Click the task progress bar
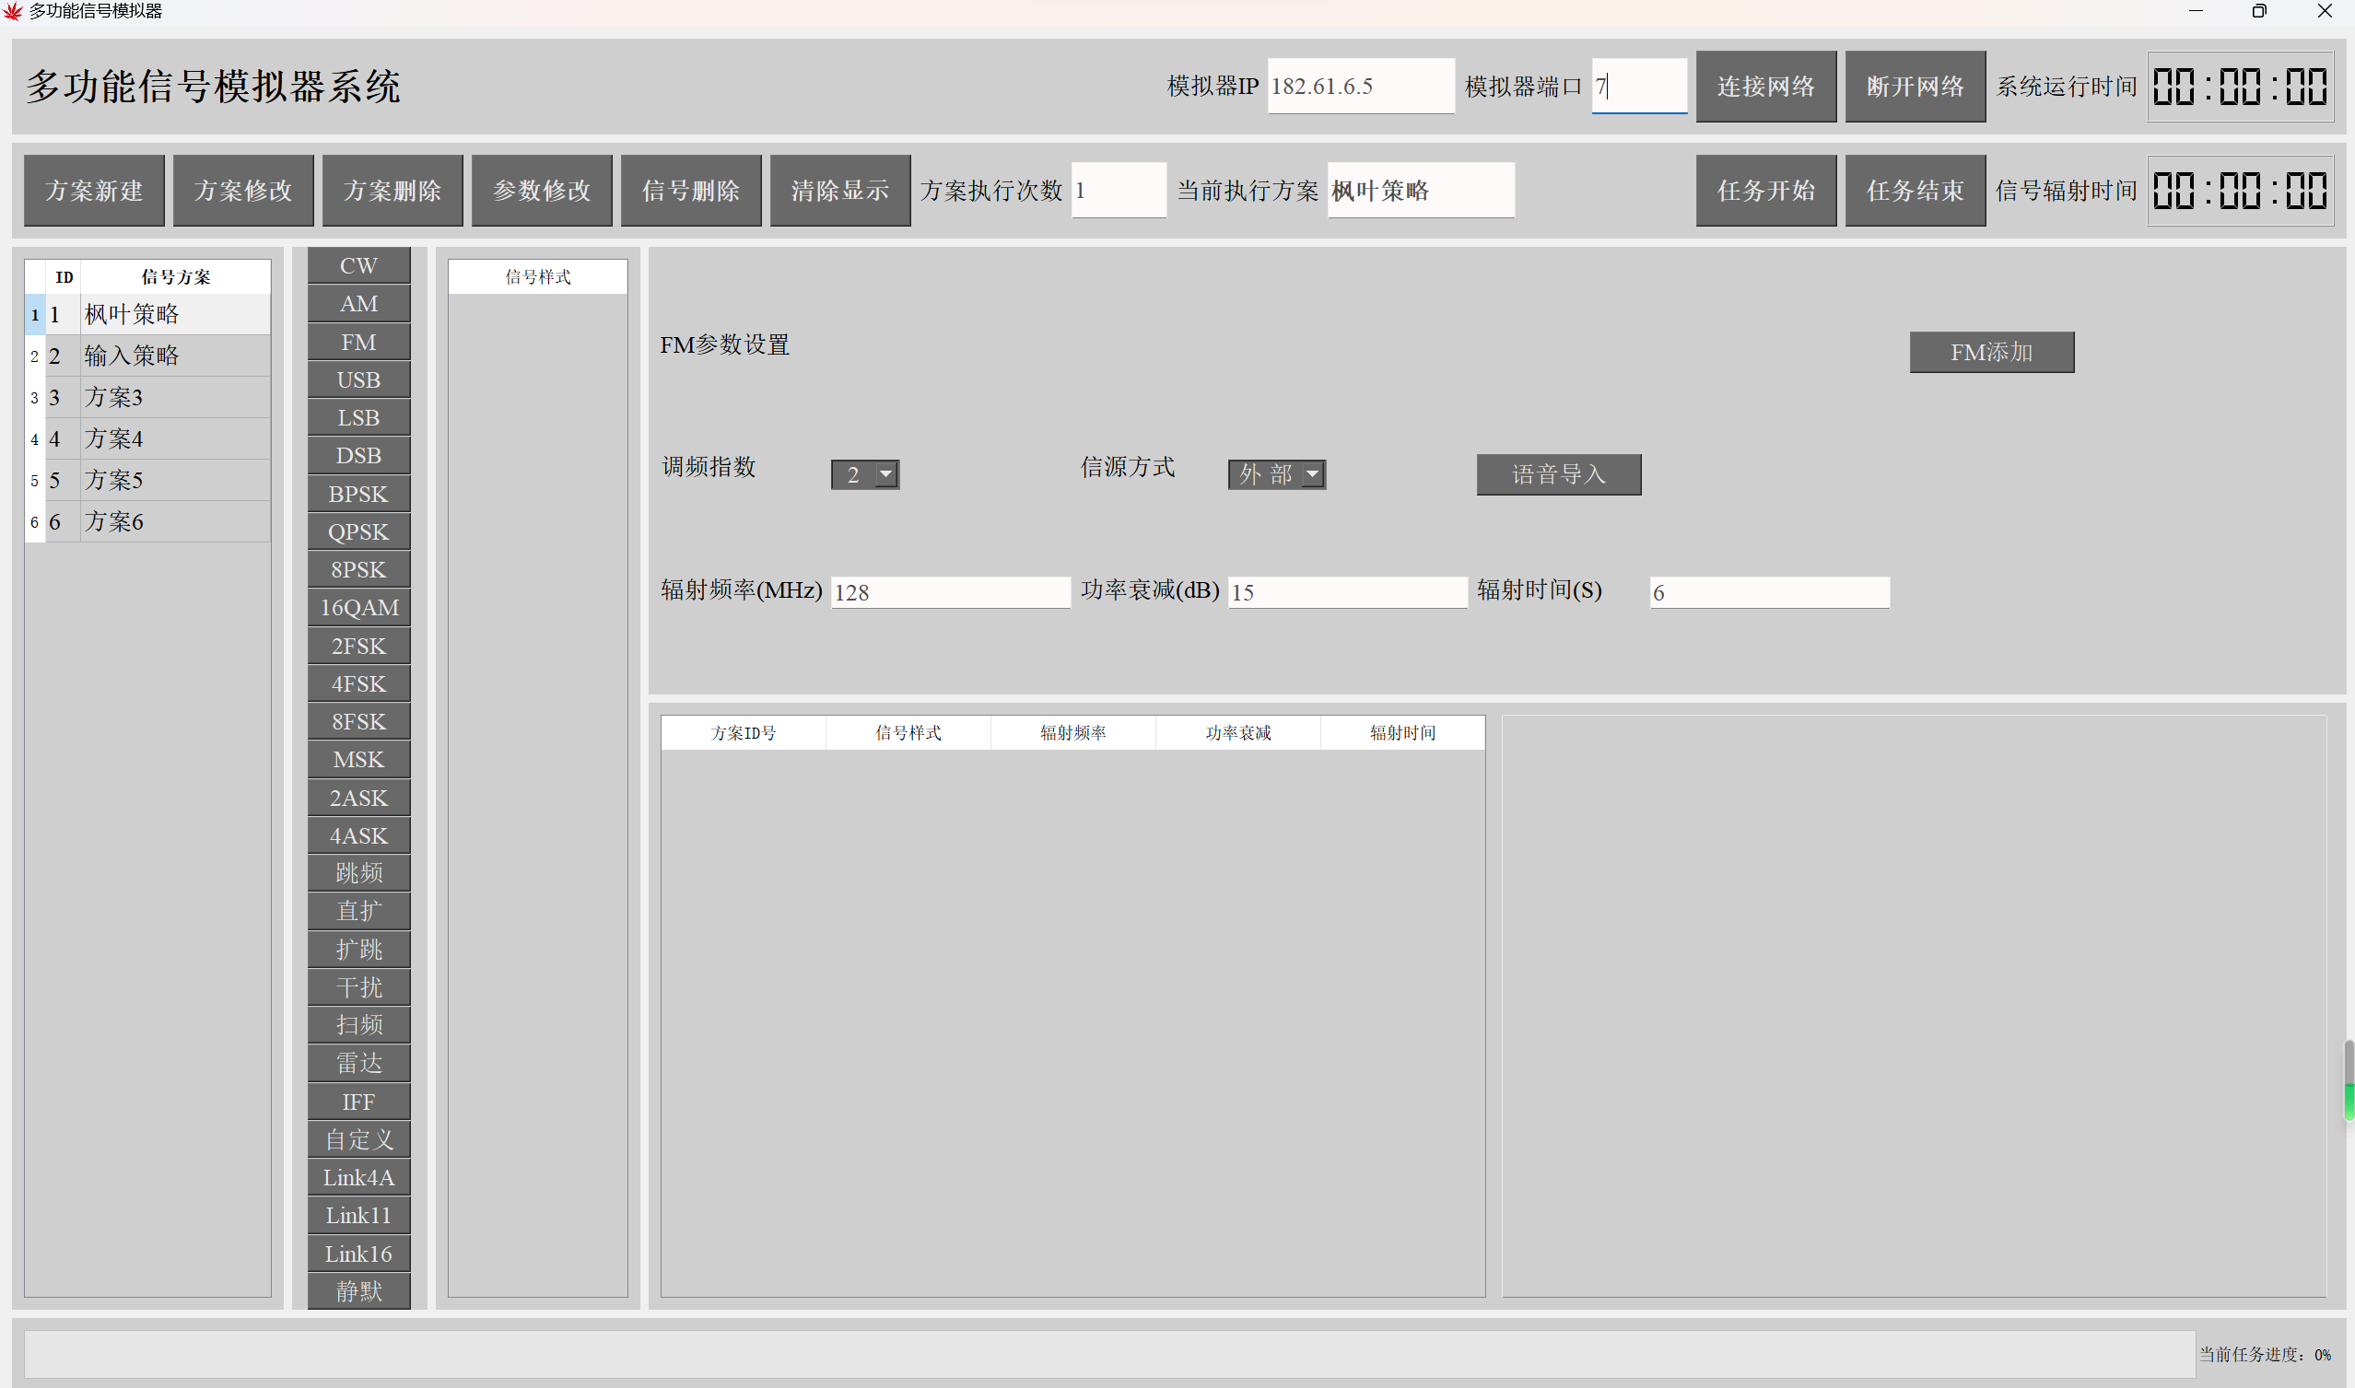This screenshot has height=1388, width=2355. [1108, 1353]
